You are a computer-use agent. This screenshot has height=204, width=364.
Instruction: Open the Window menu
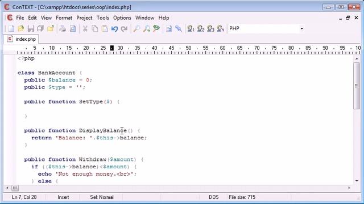pyautogui.click(x=144, y=18)
